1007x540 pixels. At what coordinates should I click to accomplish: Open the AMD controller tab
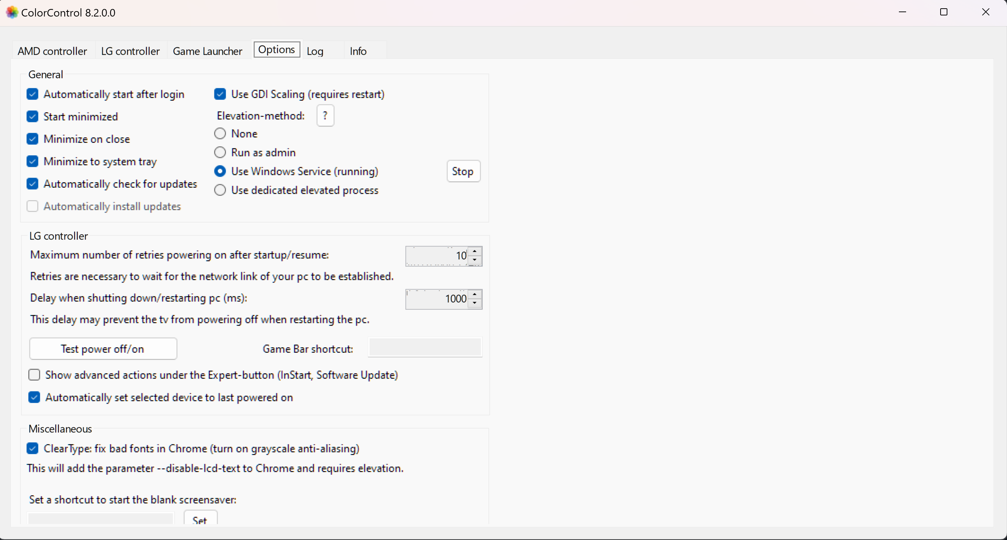click(52, 51)
